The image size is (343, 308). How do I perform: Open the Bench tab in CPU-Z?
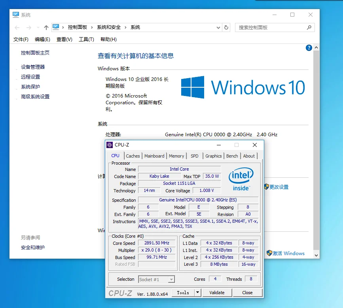coord(232,156)
